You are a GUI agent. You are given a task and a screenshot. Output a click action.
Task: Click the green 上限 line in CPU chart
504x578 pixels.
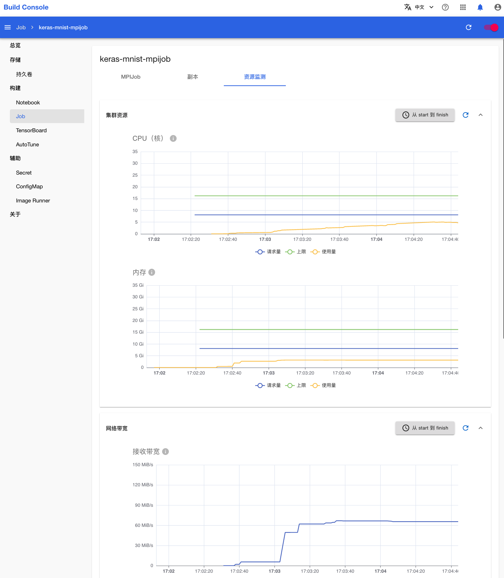pos(326,196)
